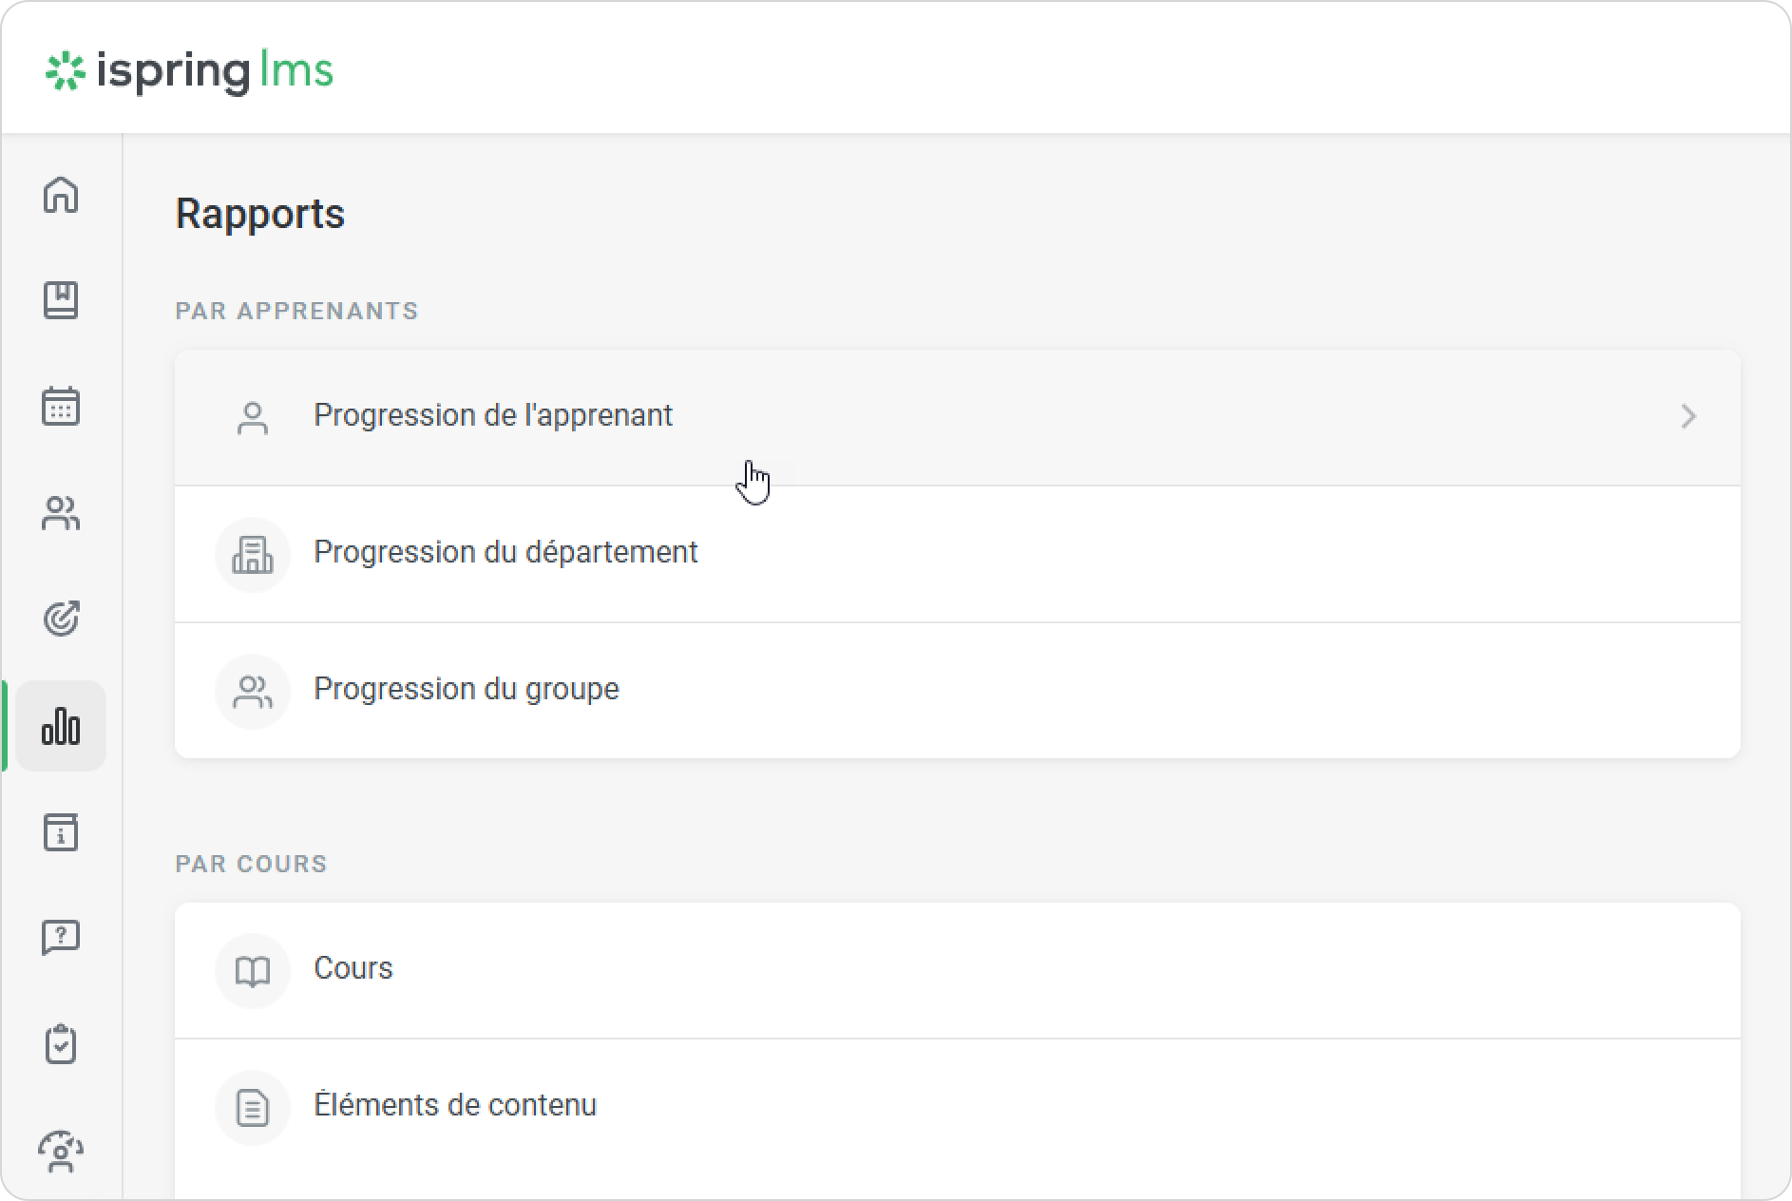Click the target goals sidebar icon

(61, 619)
